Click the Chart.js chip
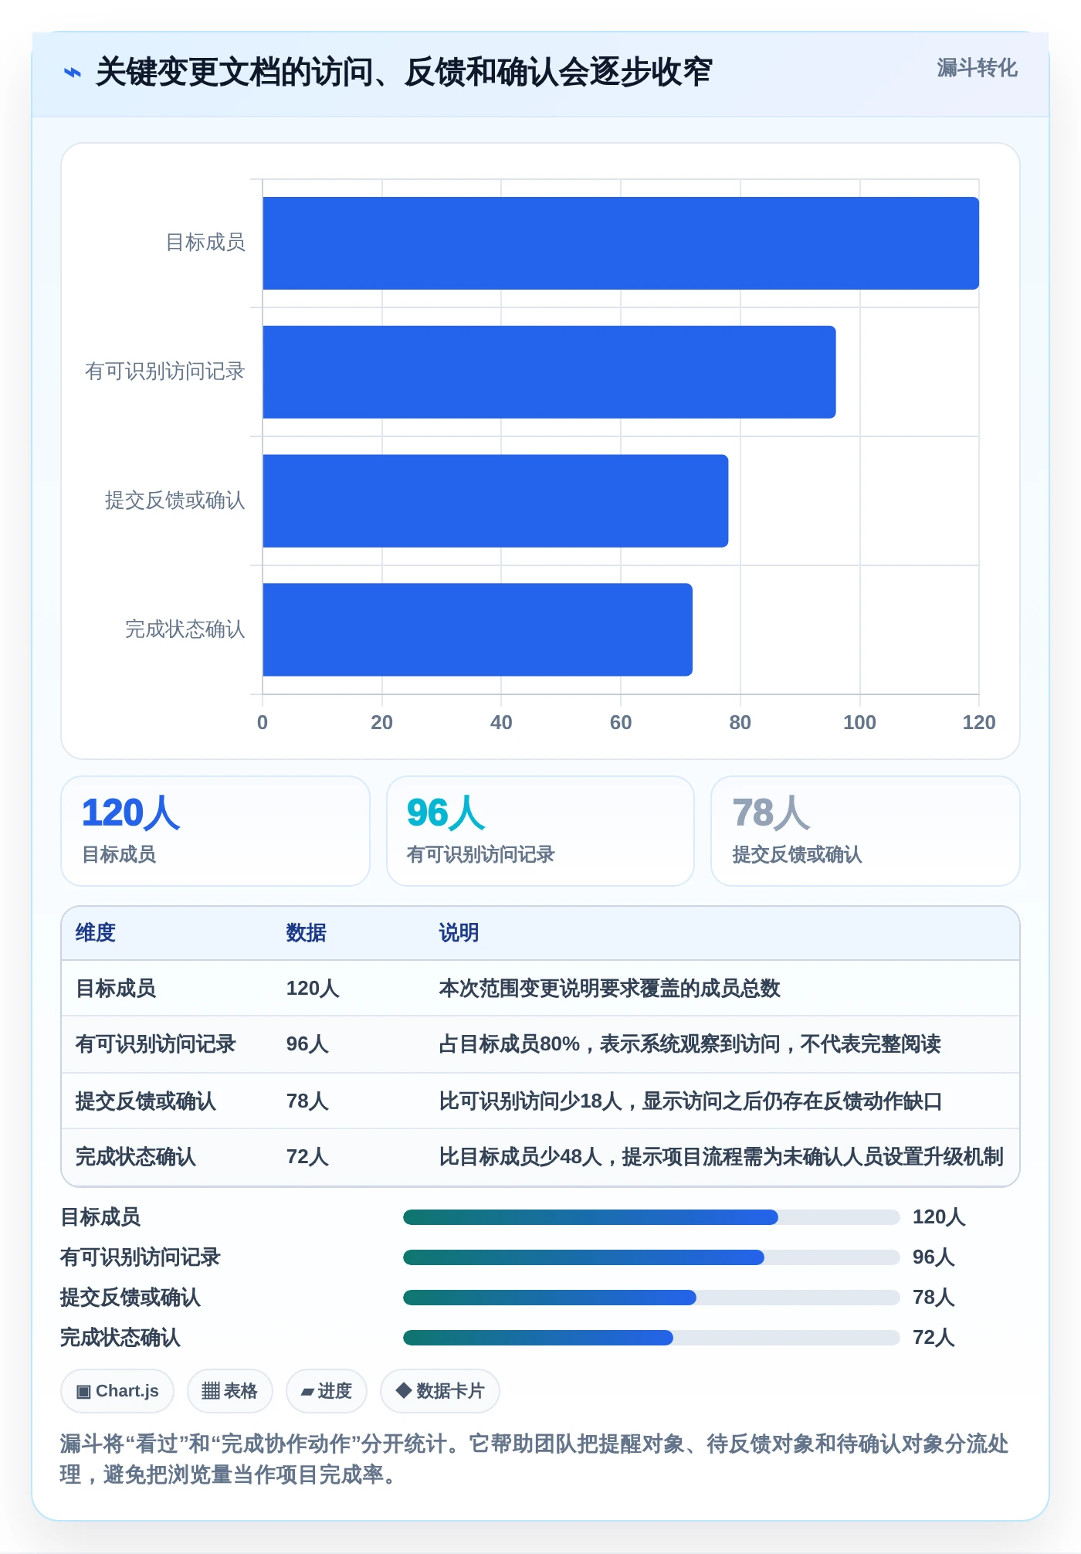Viewport: 1081px width, 1554px height. [117, 1390]
